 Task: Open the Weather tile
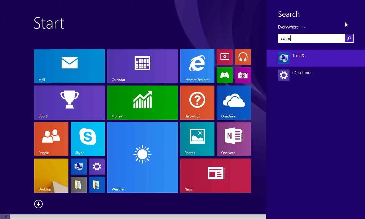[x=143, y=157]
